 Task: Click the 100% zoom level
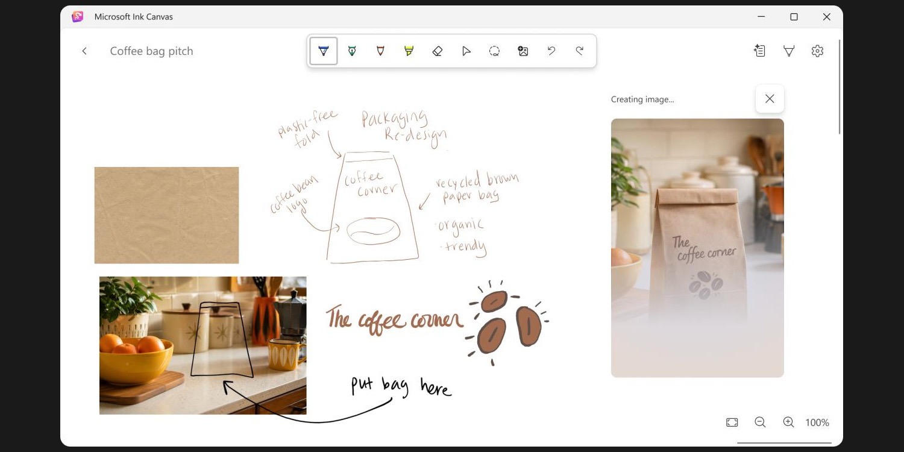point(817,423)
